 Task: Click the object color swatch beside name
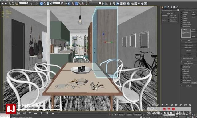[x=178, y=10]
